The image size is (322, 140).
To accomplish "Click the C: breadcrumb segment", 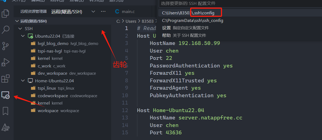I will pos(118,21).
